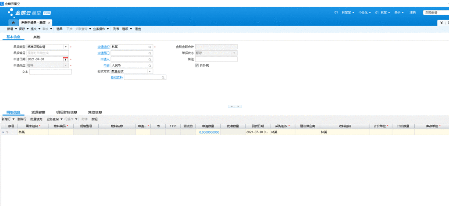Switch to the 基本信息 tab
This screenshot has height=206, width=449.
tap(14, 37)
